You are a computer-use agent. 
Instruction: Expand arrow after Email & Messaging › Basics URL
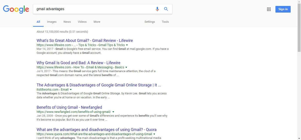pos(126,67)
